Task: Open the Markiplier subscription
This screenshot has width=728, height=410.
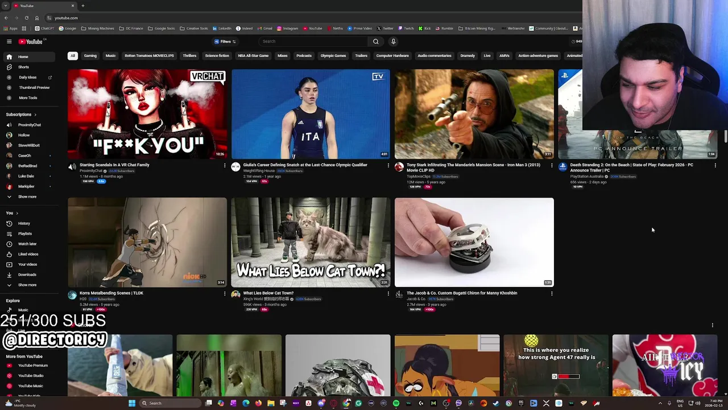Action: pyautogui.click(x=28, y=186)
